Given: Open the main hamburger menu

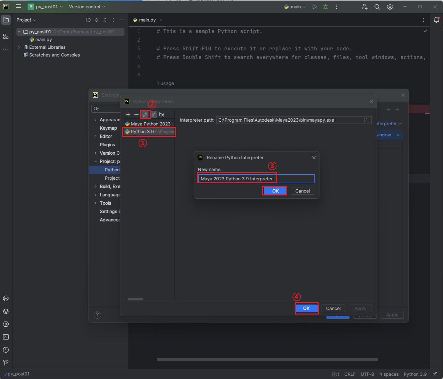Looking at the screenshot, I should click(18, 7).
